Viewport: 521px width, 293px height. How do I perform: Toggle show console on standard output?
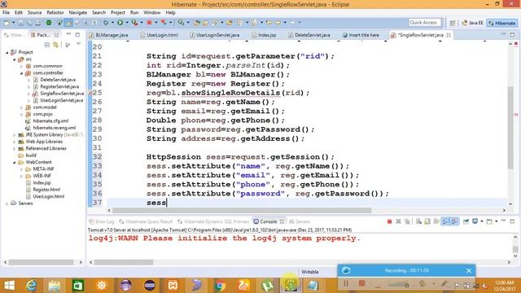point(445,221)
